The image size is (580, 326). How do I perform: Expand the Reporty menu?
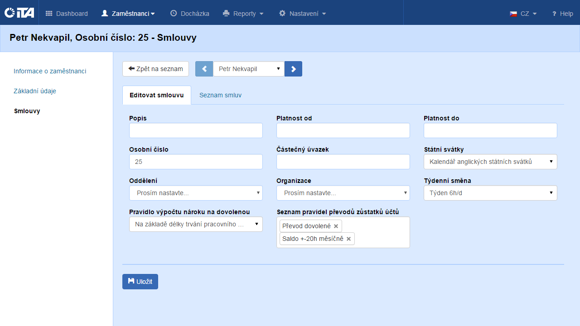243,14
